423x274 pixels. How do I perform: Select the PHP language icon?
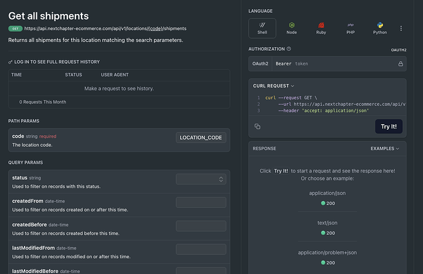coord(351,28)
